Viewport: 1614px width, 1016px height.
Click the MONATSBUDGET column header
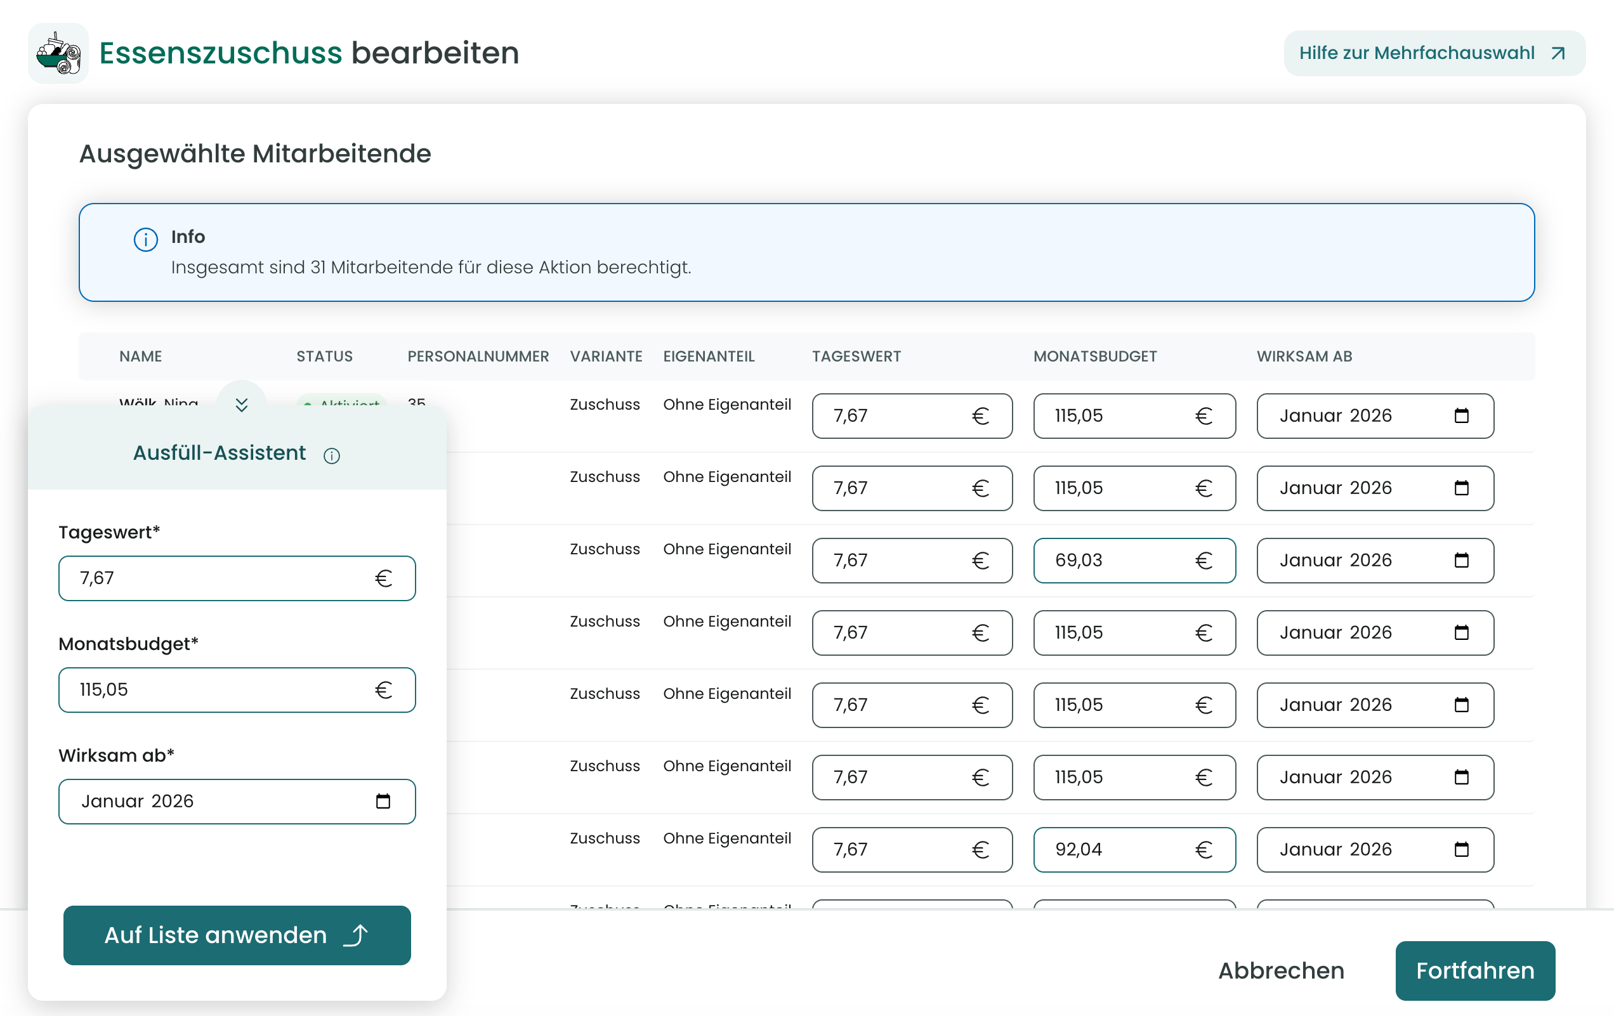[x=1094, y=356]
